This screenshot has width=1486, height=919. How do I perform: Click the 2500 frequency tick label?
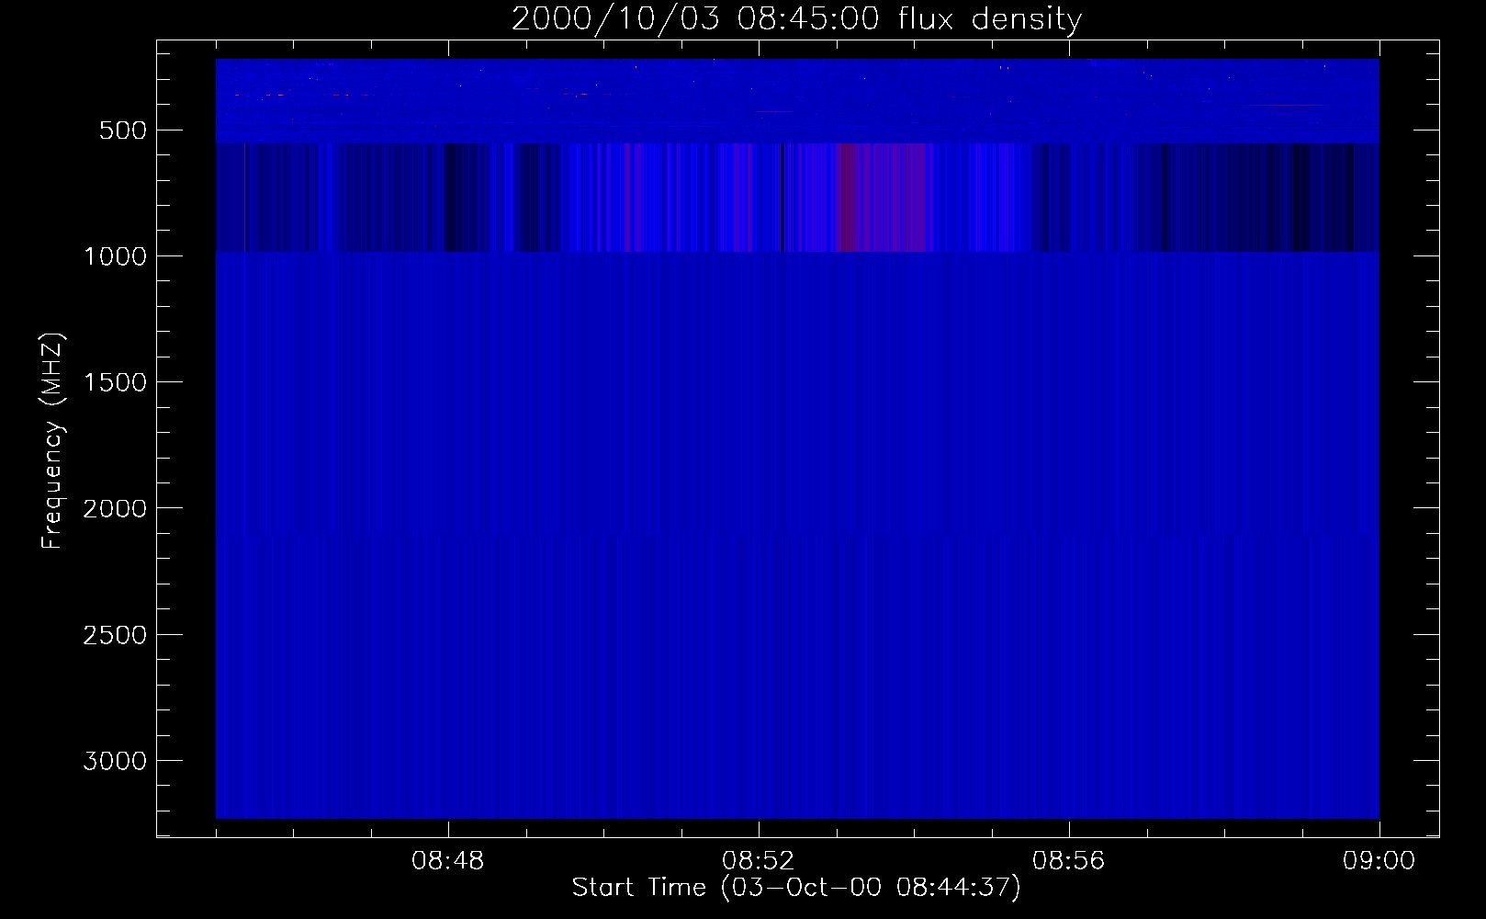point(115,635)
